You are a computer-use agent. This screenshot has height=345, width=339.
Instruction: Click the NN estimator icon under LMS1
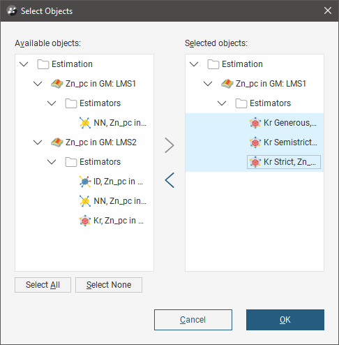pyautogui.click(x=85, y=123)
